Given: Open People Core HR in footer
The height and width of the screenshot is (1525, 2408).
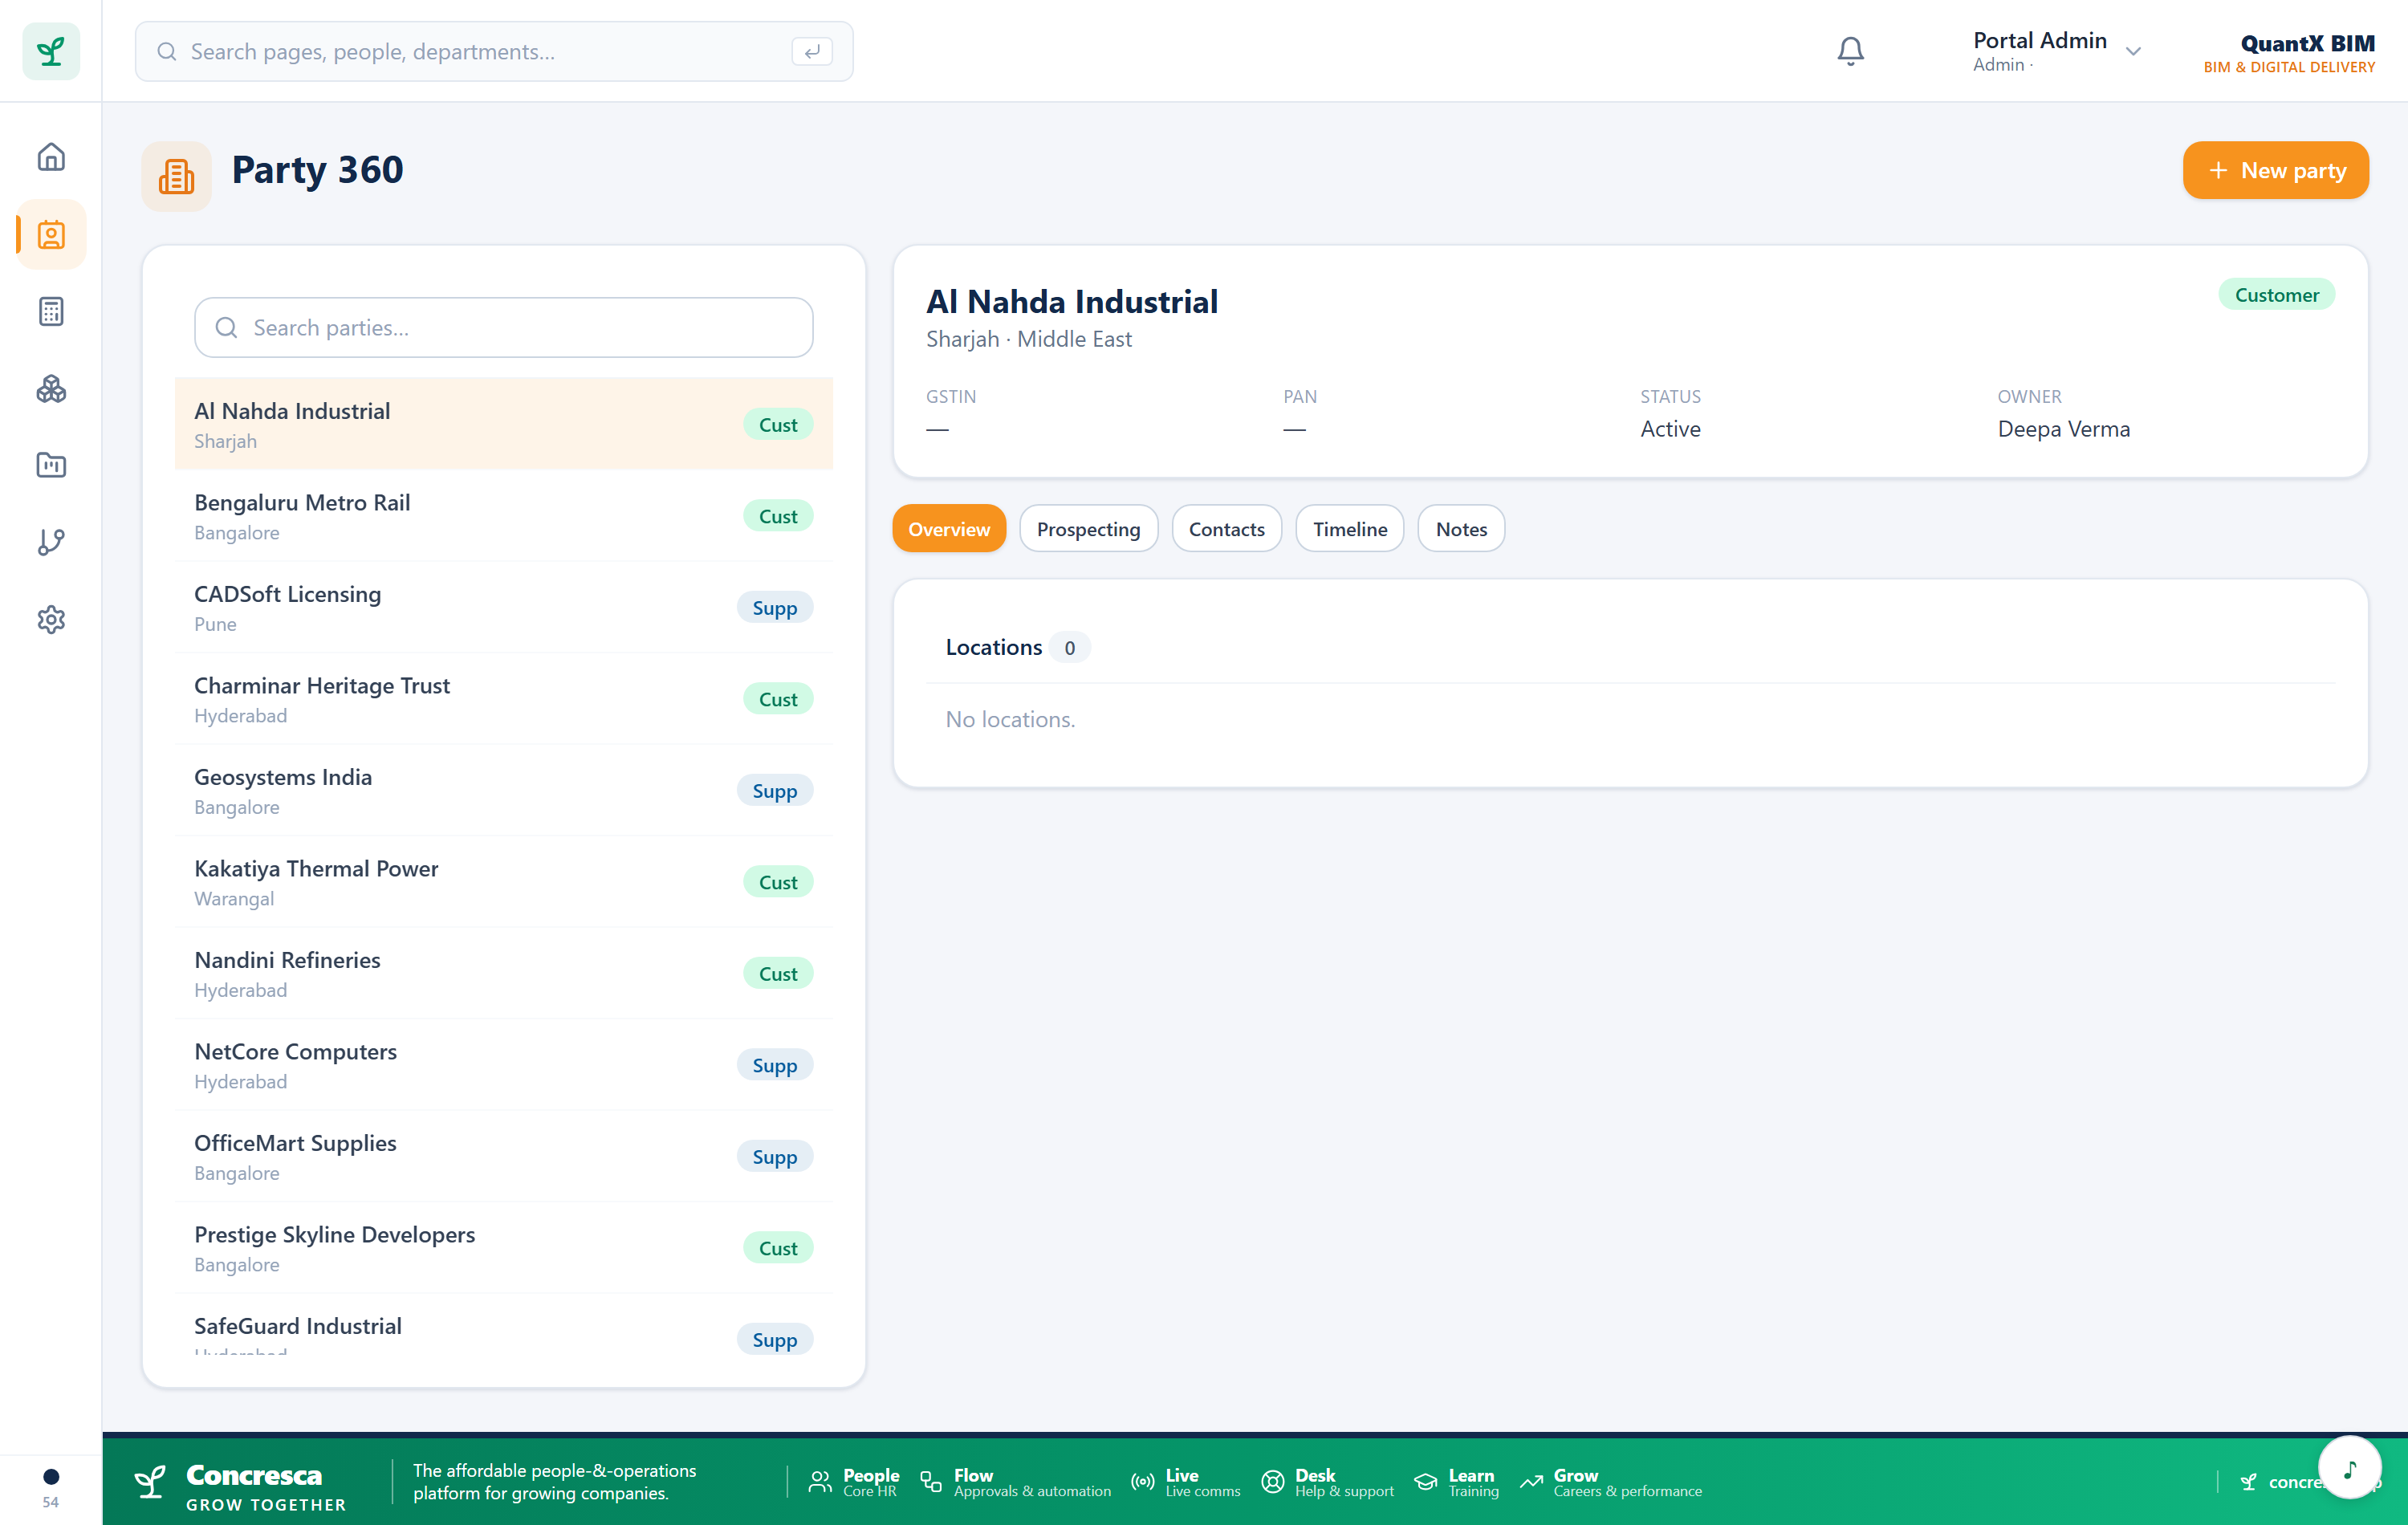Looking at the screenshot, I should pyautogui.click(x=854, y=1482).
